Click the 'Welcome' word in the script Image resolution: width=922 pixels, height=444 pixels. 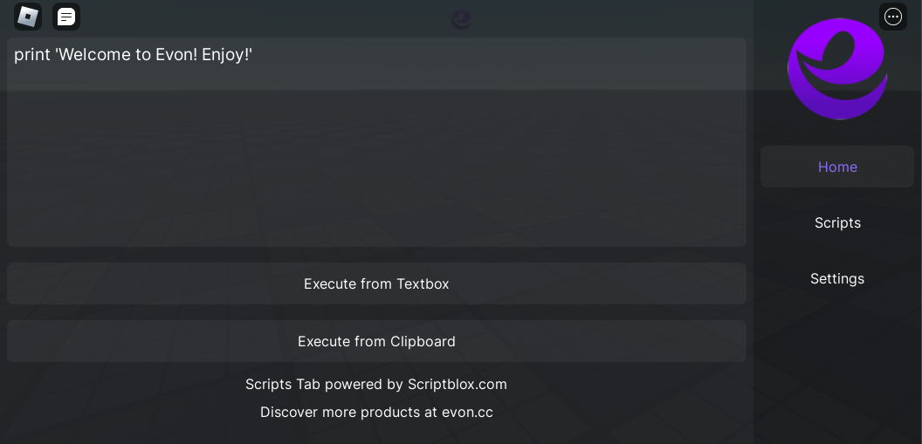(96, 55)
